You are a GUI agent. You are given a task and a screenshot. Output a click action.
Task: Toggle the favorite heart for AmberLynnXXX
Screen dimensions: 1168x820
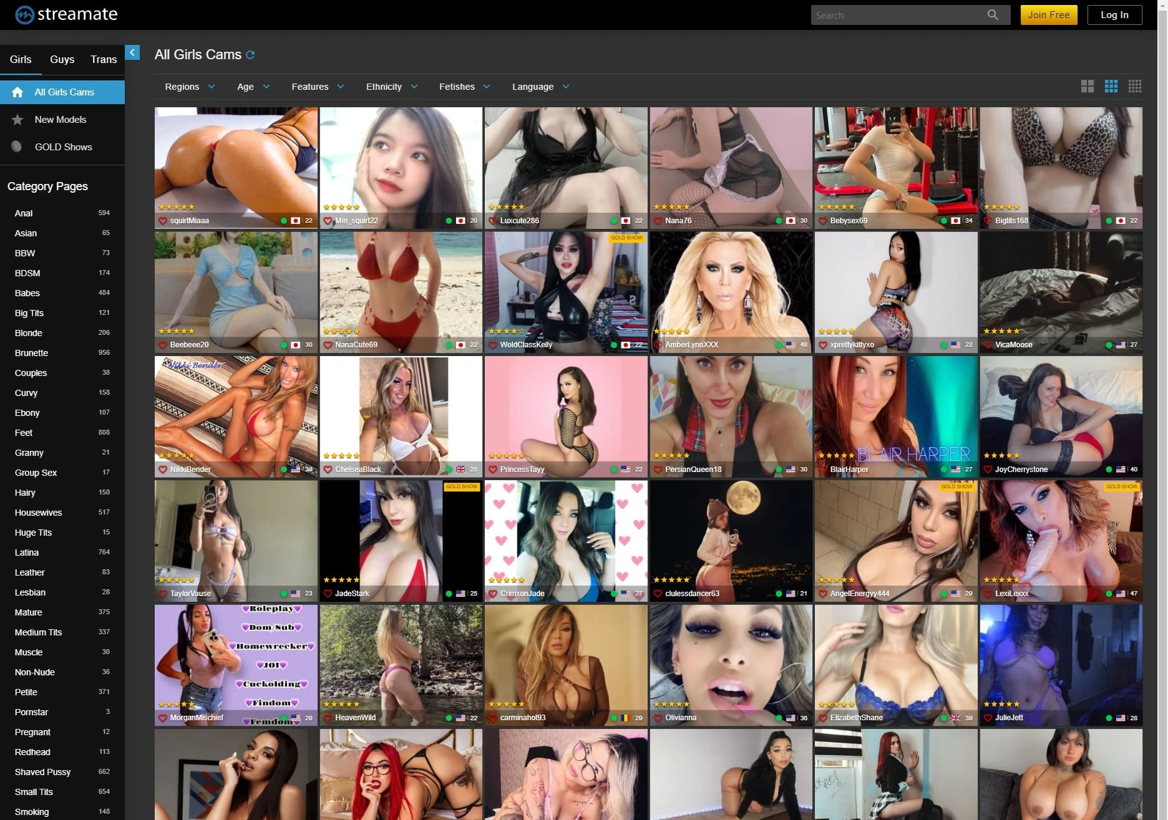pyautogui.click(x=658, y=345)
